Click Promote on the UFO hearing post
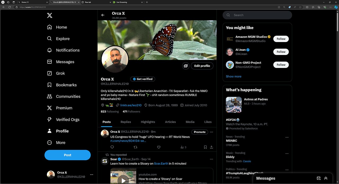 tap(200, 132)
